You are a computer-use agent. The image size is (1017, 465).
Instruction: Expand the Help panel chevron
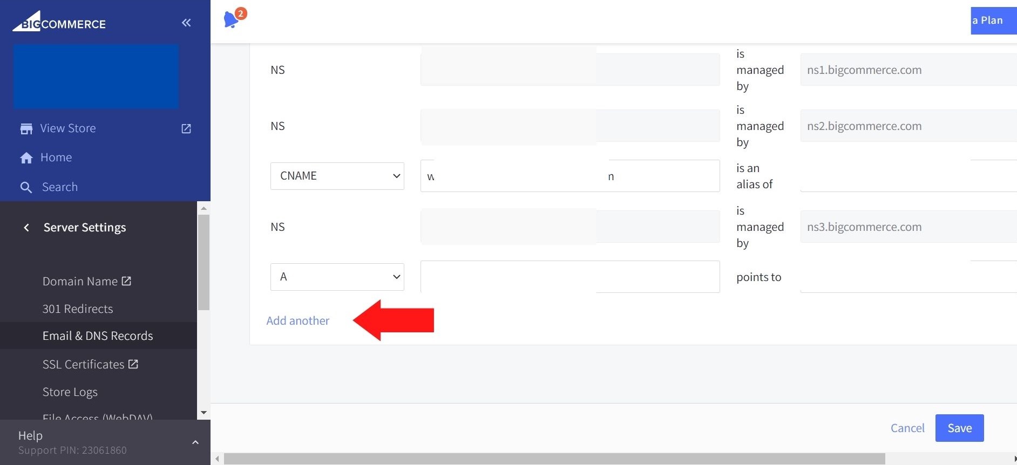195,442
